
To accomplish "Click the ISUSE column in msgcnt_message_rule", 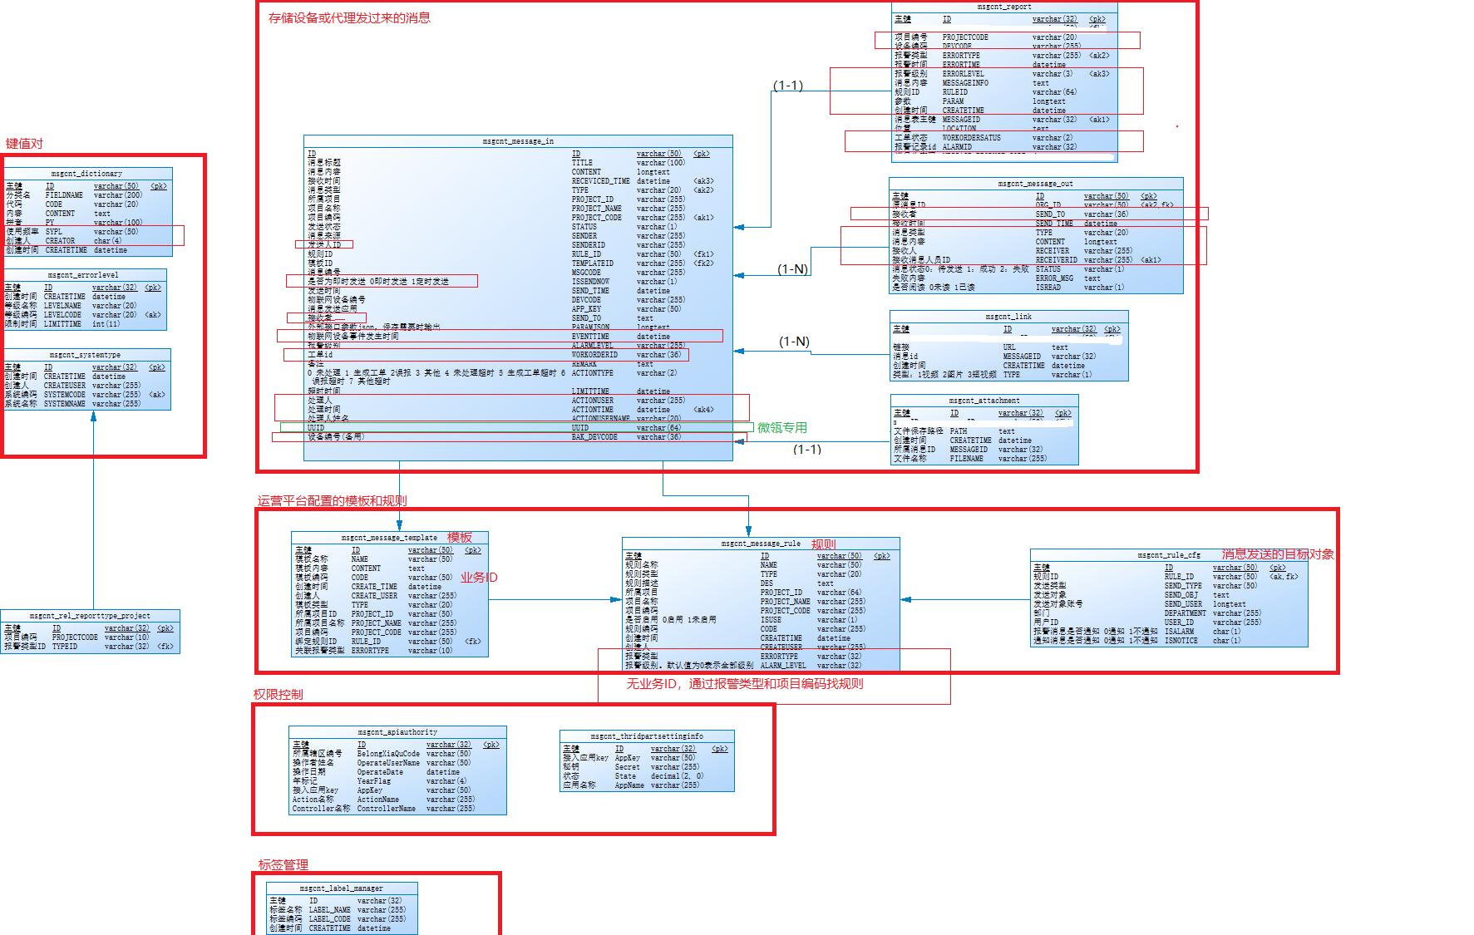I will pyautogui.click(x=771, y=620).
